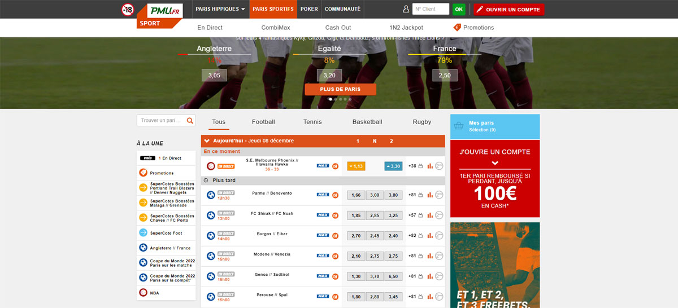Open the Cash Out navigation link

point(338,28)
